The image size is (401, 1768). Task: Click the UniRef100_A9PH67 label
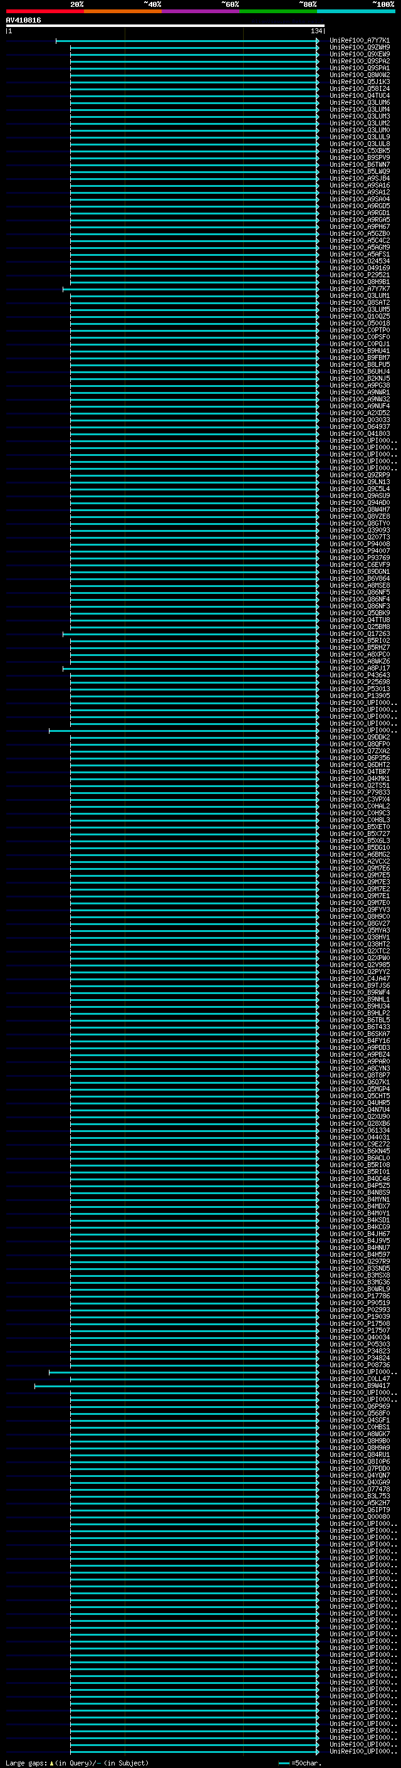(x=359, y=226)
